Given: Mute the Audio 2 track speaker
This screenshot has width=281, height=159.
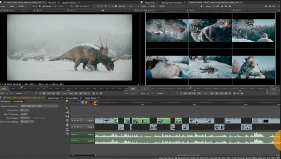Looking at the screenshot, I should (75, 141).
